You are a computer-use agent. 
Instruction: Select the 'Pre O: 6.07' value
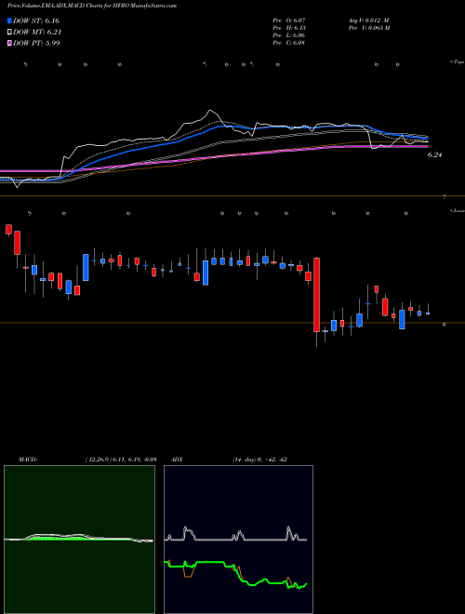[x=289, y=20]
